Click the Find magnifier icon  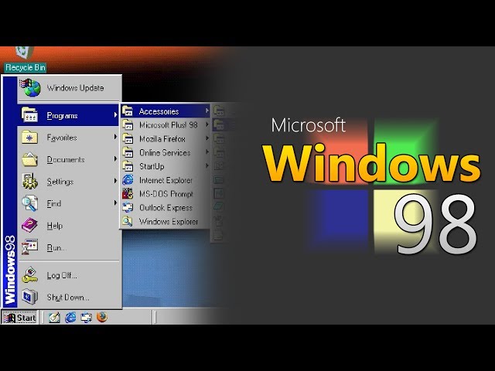pos(29,203)
